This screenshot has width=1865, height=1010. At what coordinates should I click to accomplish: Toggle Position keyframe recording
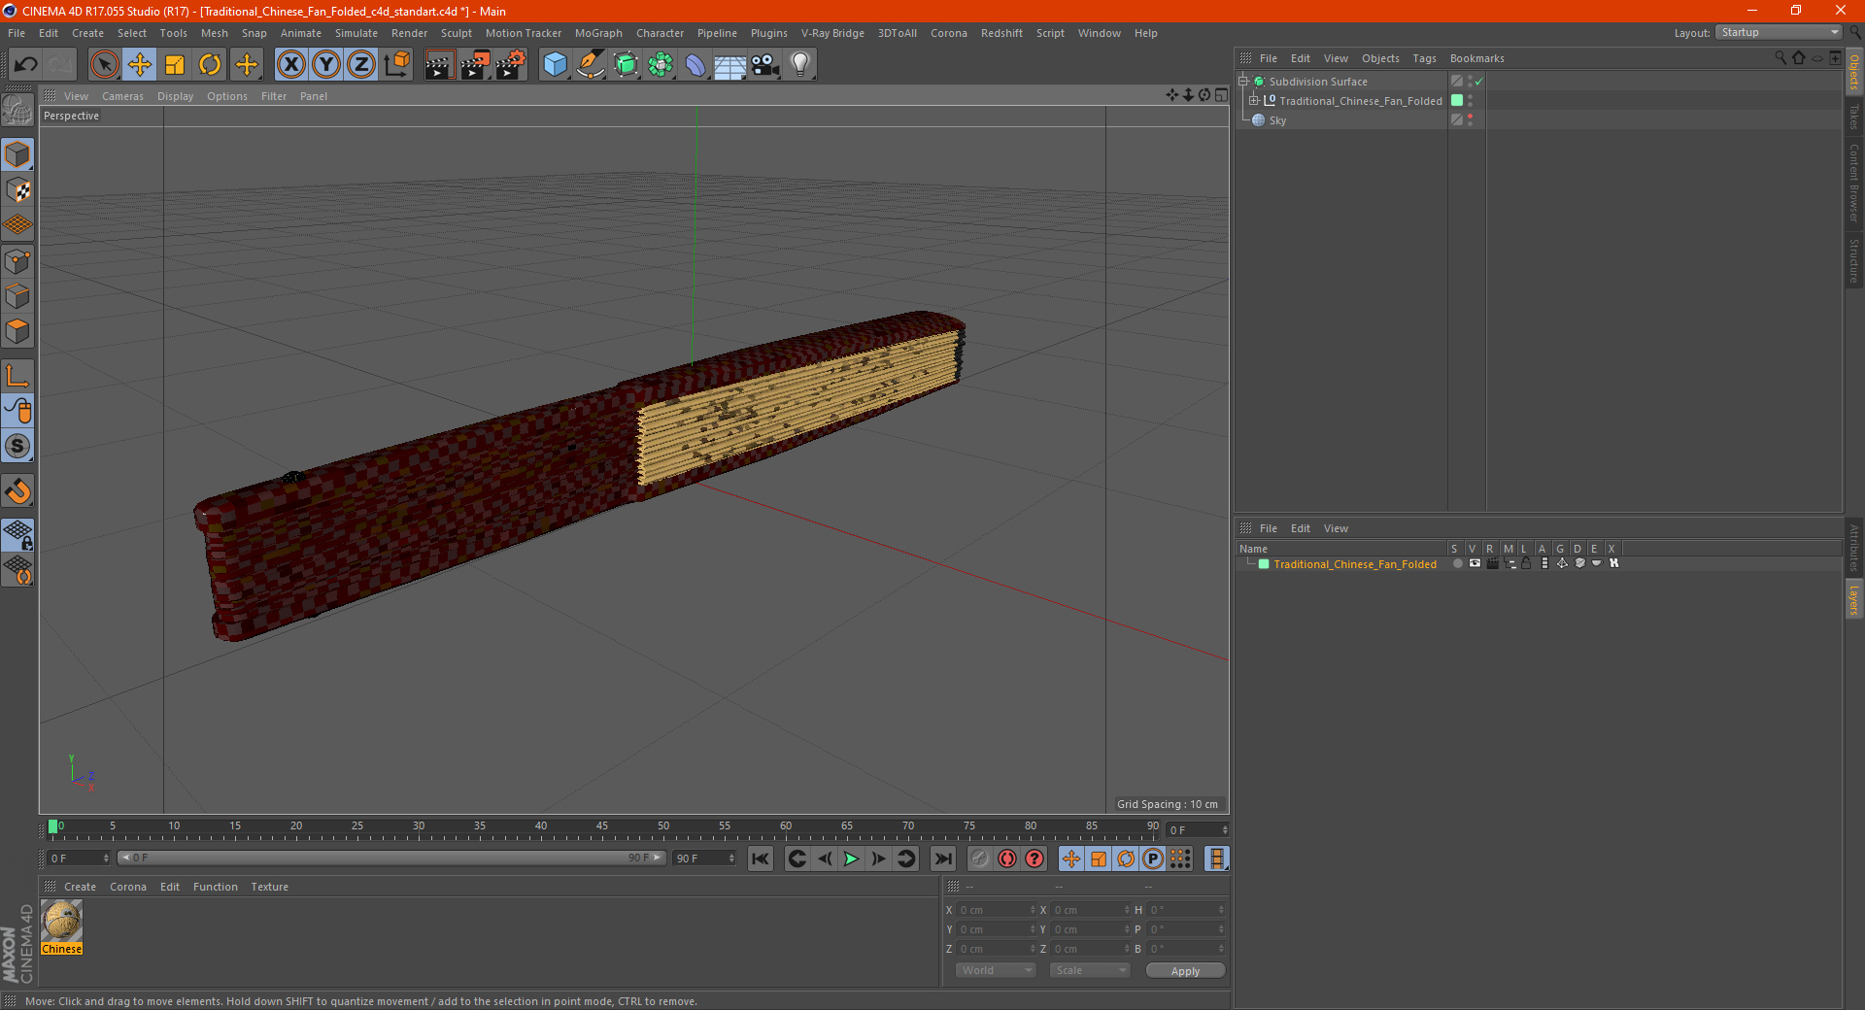[x=1071, y=858]
